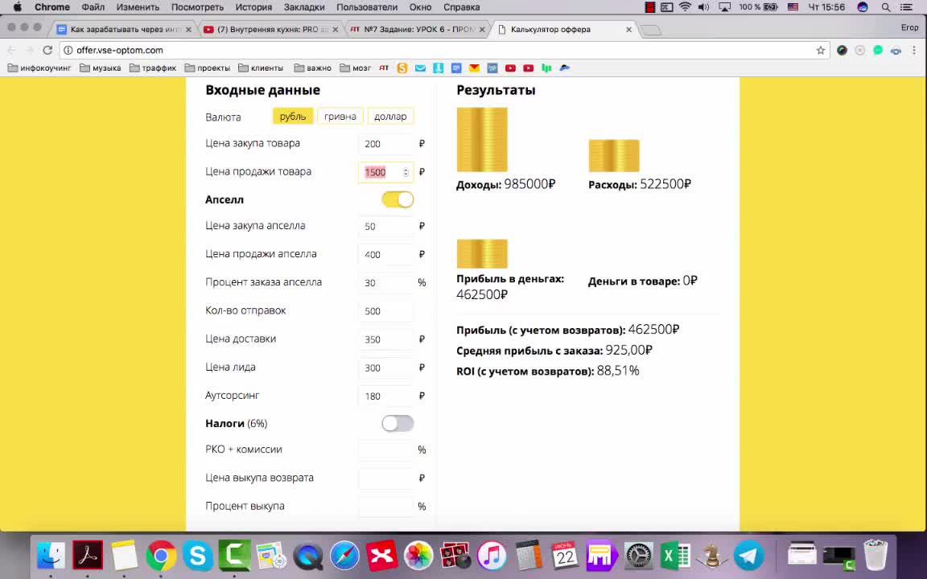Select the гривна currency button
The width and height of the screenshot is (927, 579).
340,116
